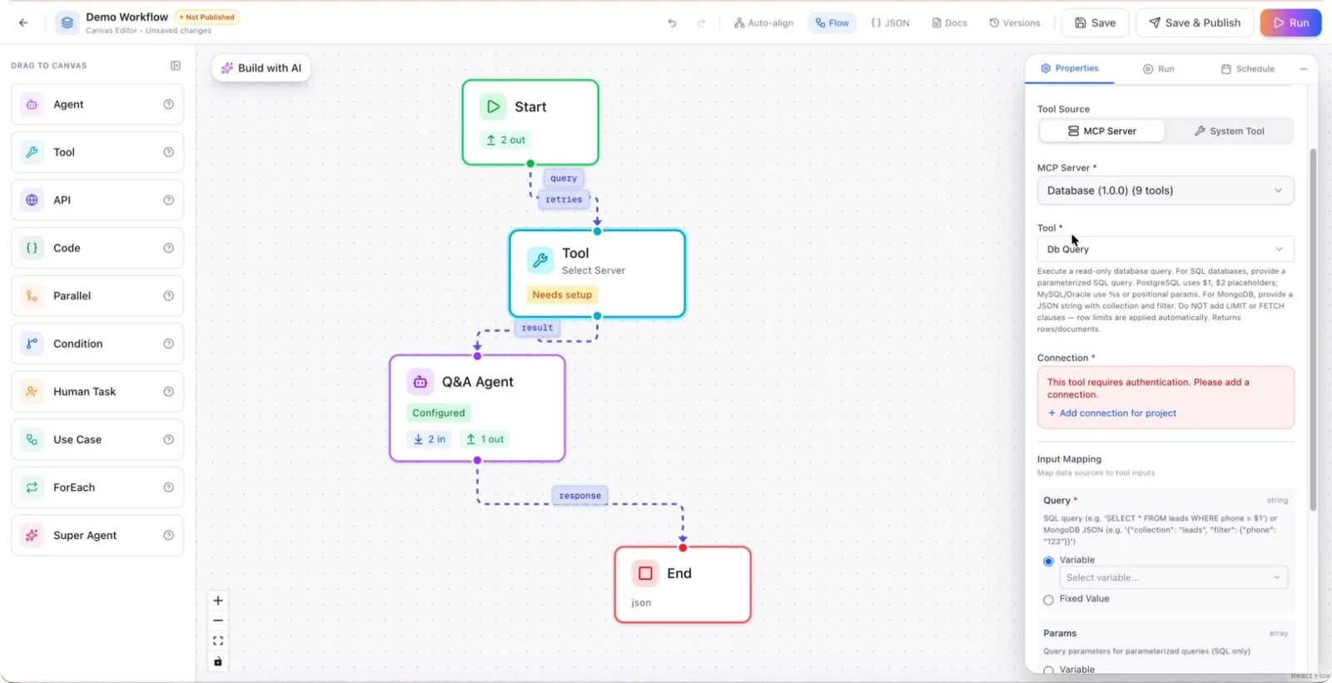Viewport: 1332px width, 683px height.
Task: Click the redo icon in toolbar
Action: pyautogui.click(x=701, y=23)
